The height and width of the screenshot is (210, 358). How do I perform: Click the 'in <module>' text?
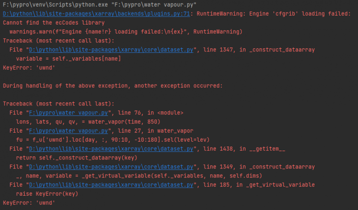point(166,113)
